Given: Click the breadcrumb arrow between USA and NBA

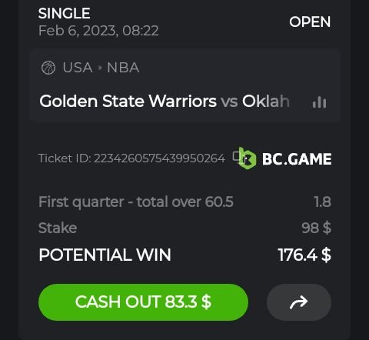Looking at the screenshot, I should coord(100,68).
